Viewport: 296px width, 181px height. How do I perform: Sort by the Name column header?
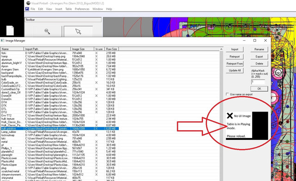[12, 49]
